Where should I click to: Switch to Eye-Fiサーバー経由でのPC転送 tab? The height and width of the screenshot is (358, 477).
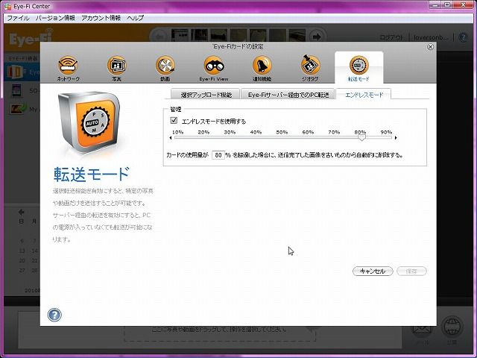(288, 95)
